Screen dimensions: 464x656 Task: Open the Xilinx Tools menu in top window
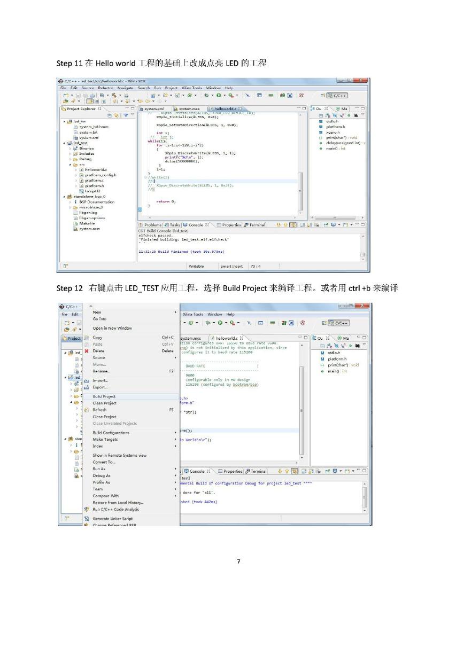click(191, 88)
